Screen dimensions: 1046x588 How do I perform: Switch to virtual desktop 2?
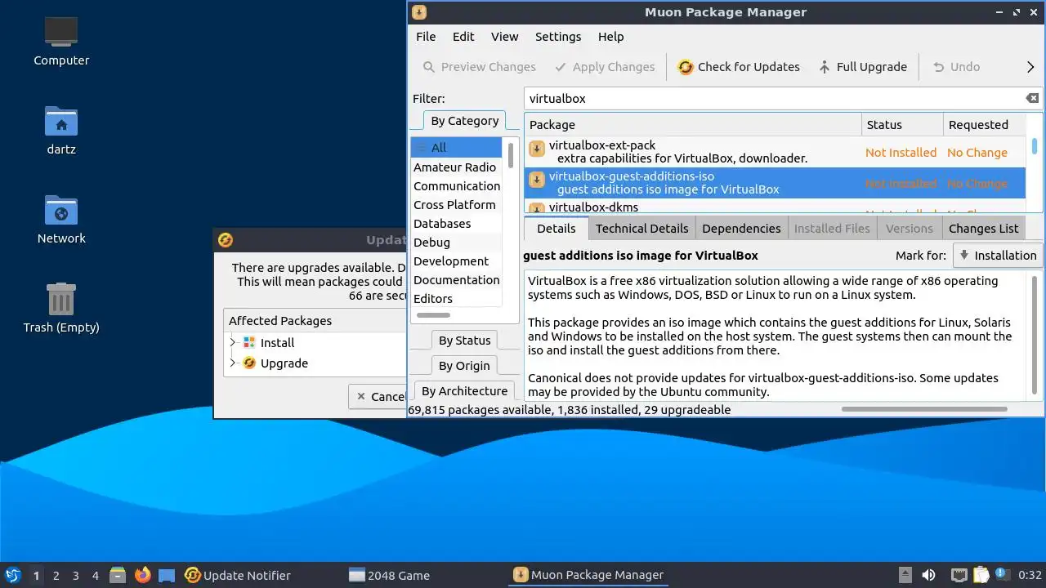pos(56,576)
